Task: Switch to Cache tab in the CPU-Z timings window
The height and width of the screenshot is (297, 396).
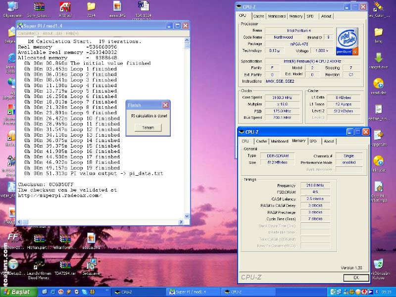Action: [261, 141]
